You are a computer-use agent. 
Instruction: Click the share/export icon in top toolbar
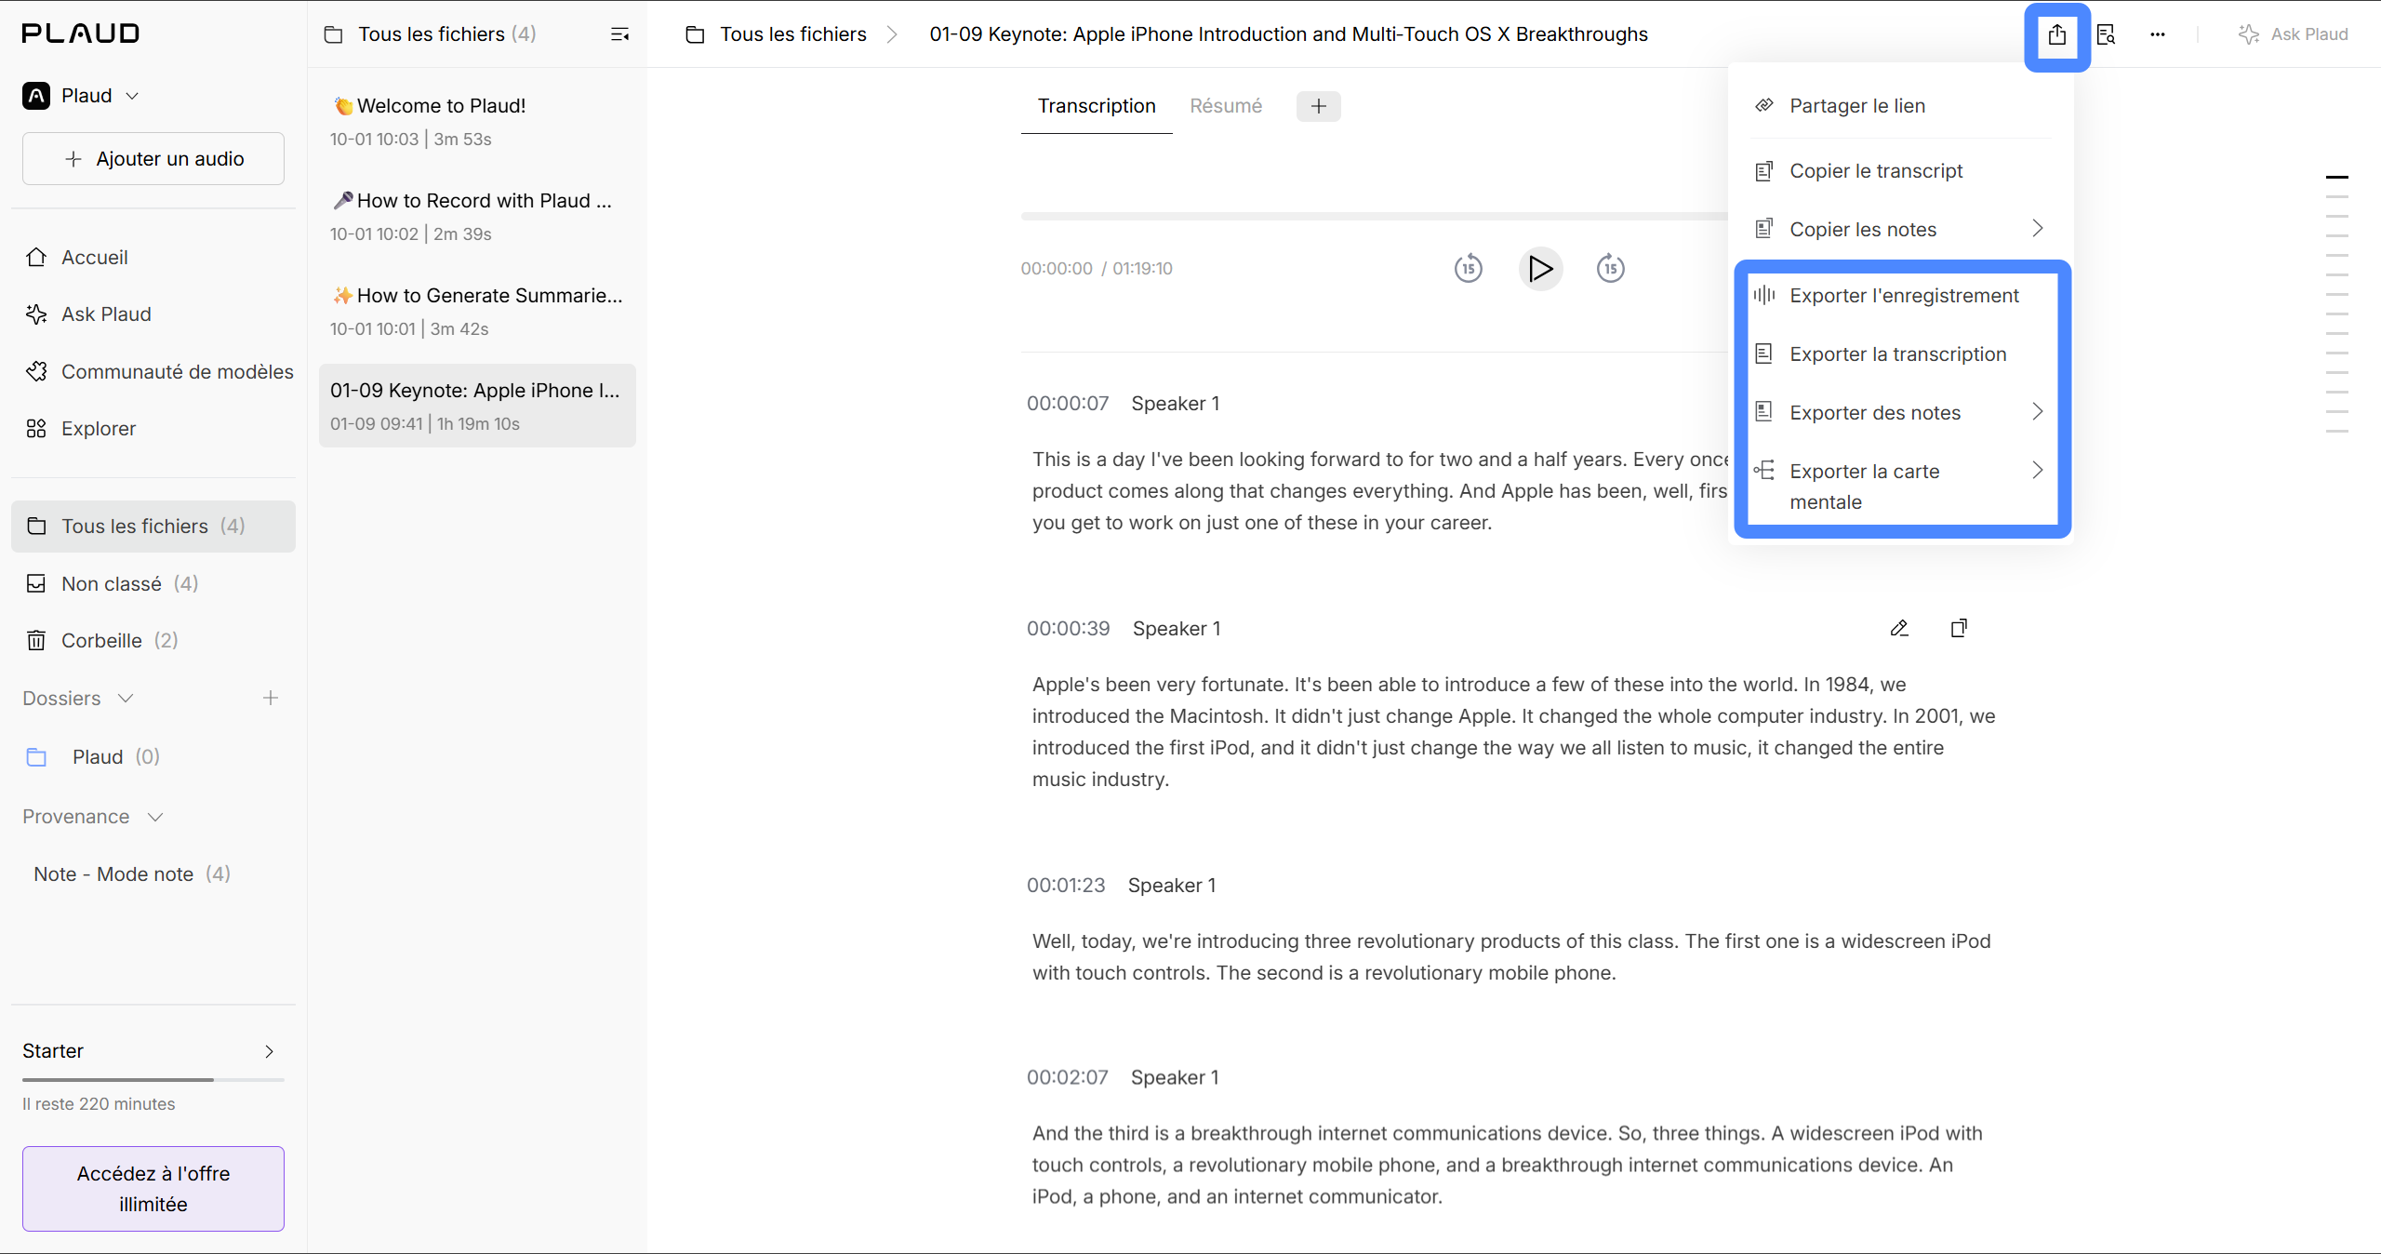tap(2056, 35)
